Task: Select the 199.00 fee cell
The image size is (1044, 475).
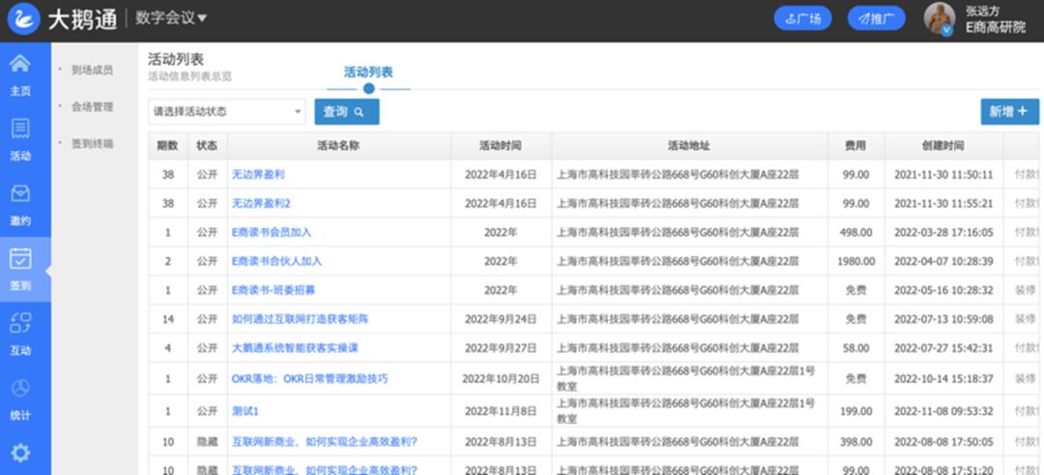Action: [856, 411]
